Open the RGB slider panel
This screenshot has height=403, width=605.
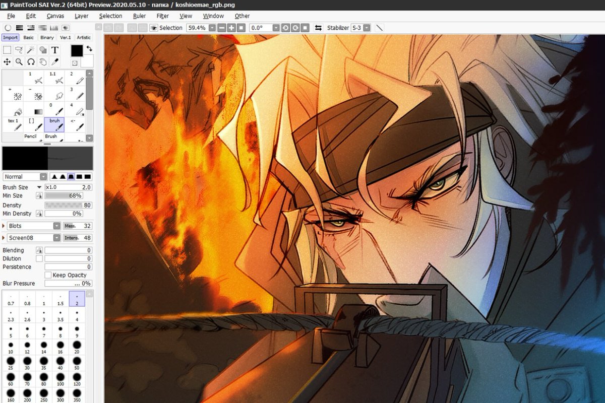(x=19, y=28)
